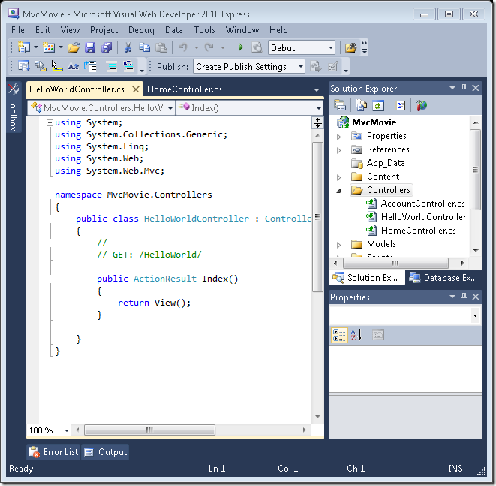Screen dimensions: 496x486
Task: Open the Error List panel
Action: (x=53, y=452)
